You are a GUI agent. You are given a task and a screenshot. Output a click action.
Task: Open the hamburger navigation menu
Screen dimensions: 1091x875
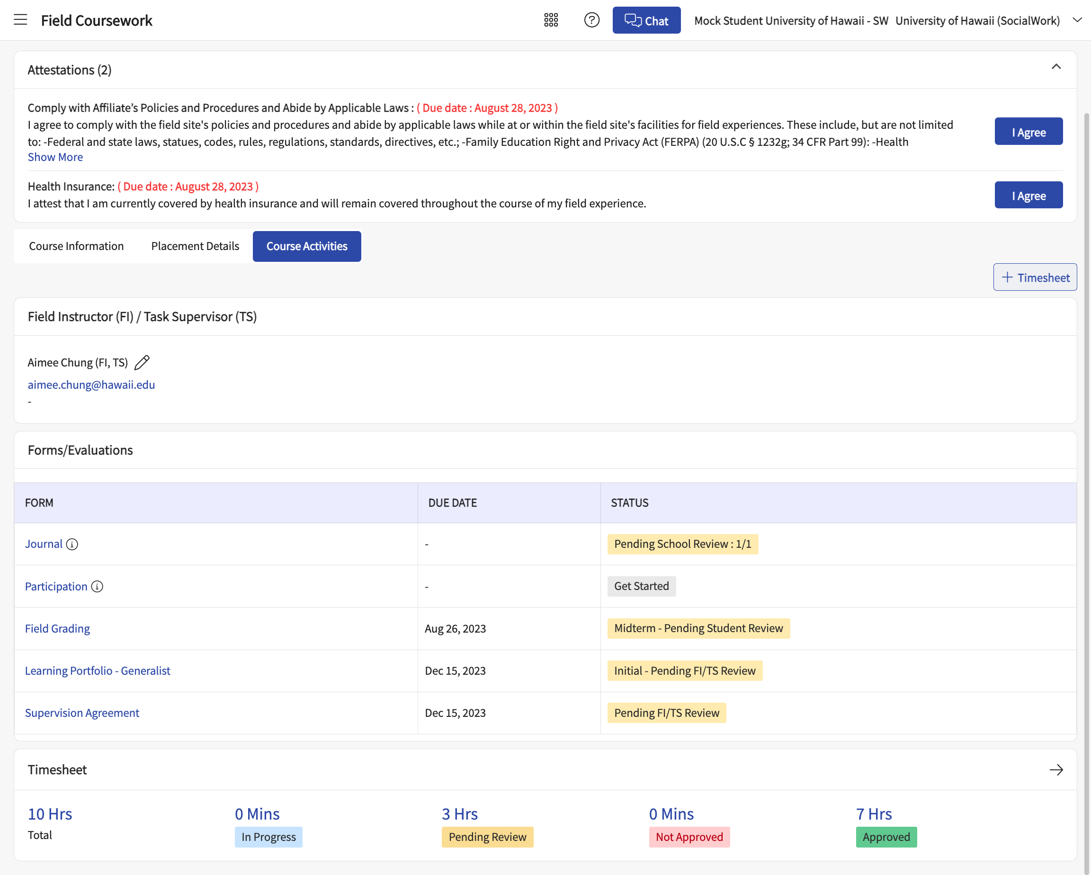point(20,20)
